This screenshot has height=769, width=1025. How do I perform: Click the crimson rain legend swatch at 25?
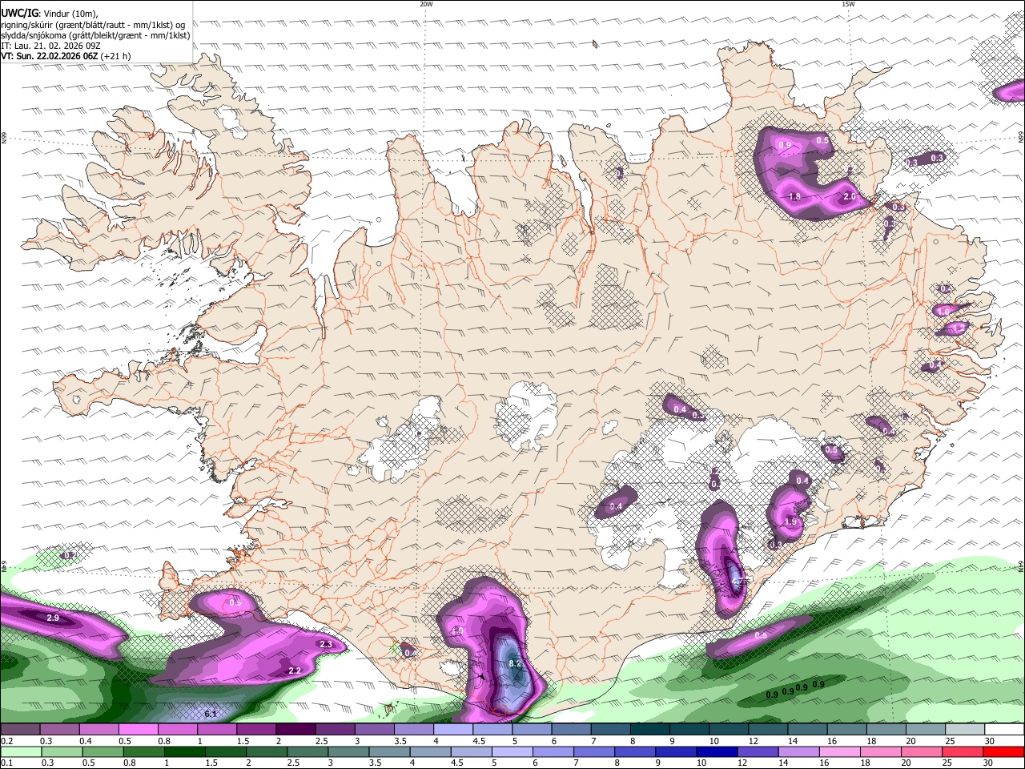(x=963, y=751)
